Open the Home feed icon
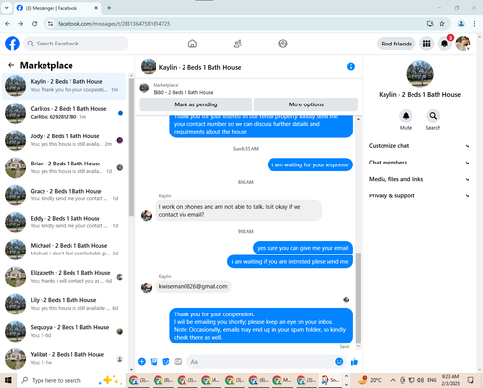483x388 pixels. [192, 44]
